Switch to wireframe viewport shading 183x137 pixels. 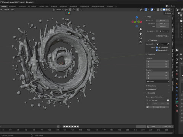click(161, 10)
